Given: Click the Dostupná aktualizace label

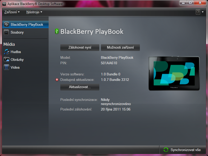Looking at the screenshot, I should (77, 80).
